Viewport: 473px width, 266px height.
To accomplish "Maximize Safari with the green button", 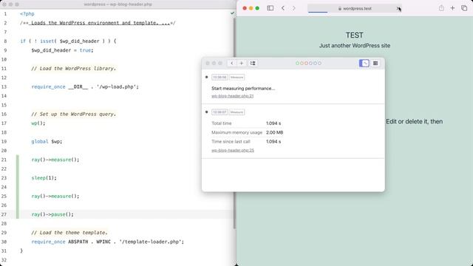I will [257, 8].
